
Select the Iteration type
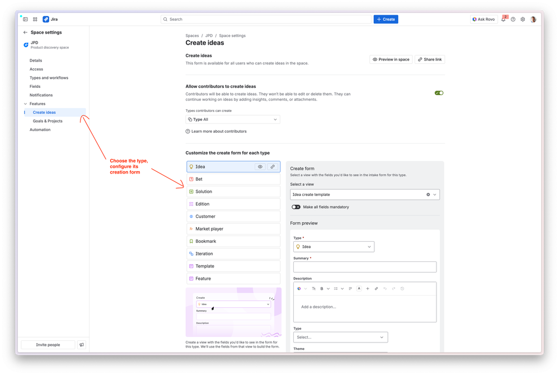coord(233,254)
